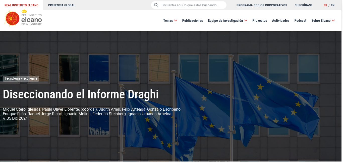Switch to the Presencia Global tab

tap(62, 5)
